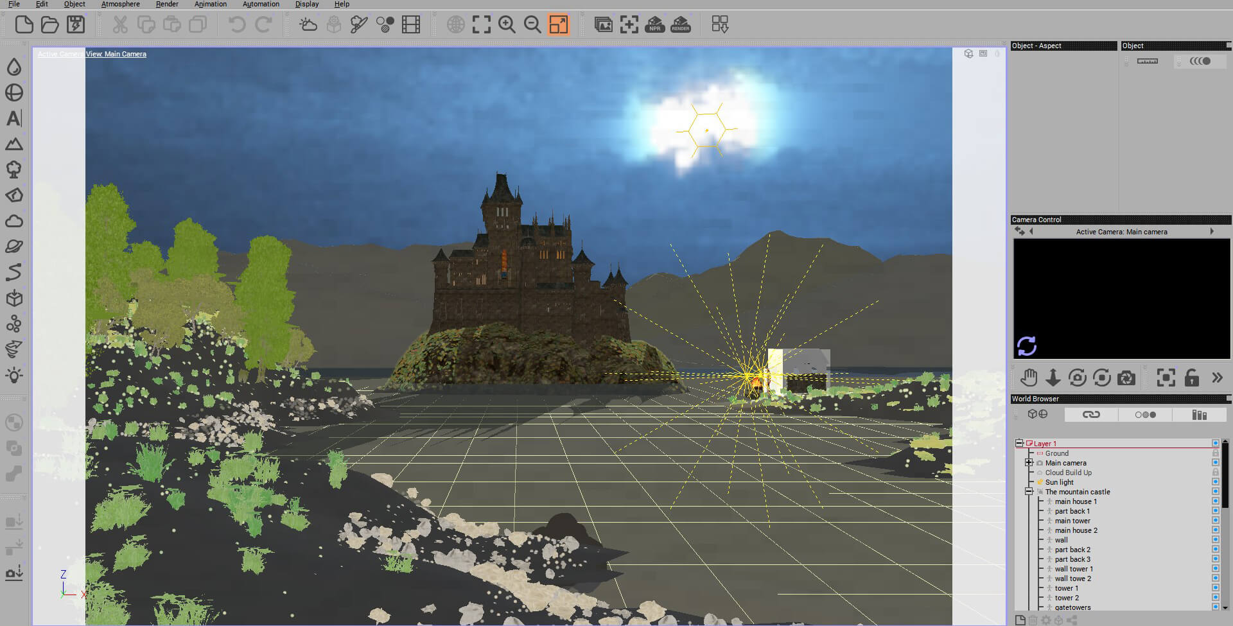Click the zoom out magnifier icon
The height and width of the screenshot is (626, 1233).
(533, 25)
